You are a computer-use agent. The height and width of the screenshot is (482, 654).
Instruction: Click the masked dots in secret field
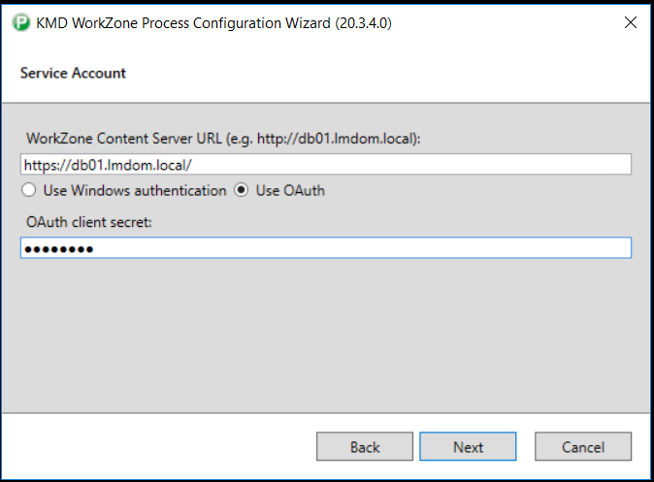(x=59, y=249)
